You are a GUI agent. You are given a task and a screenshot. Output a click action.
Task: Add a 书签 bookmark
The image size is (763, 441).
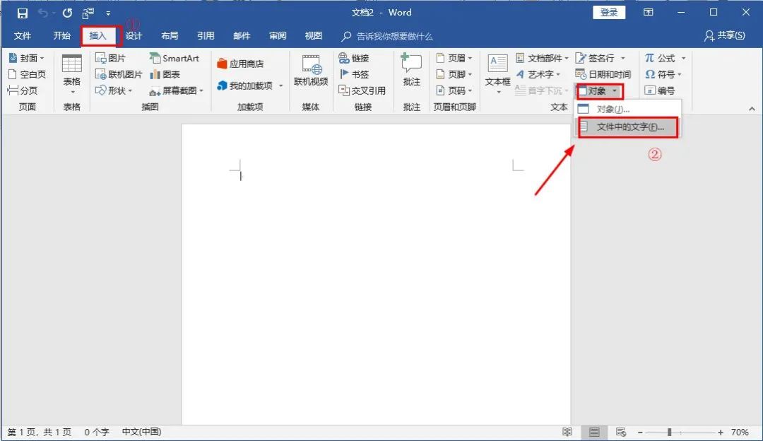[354, 74]
